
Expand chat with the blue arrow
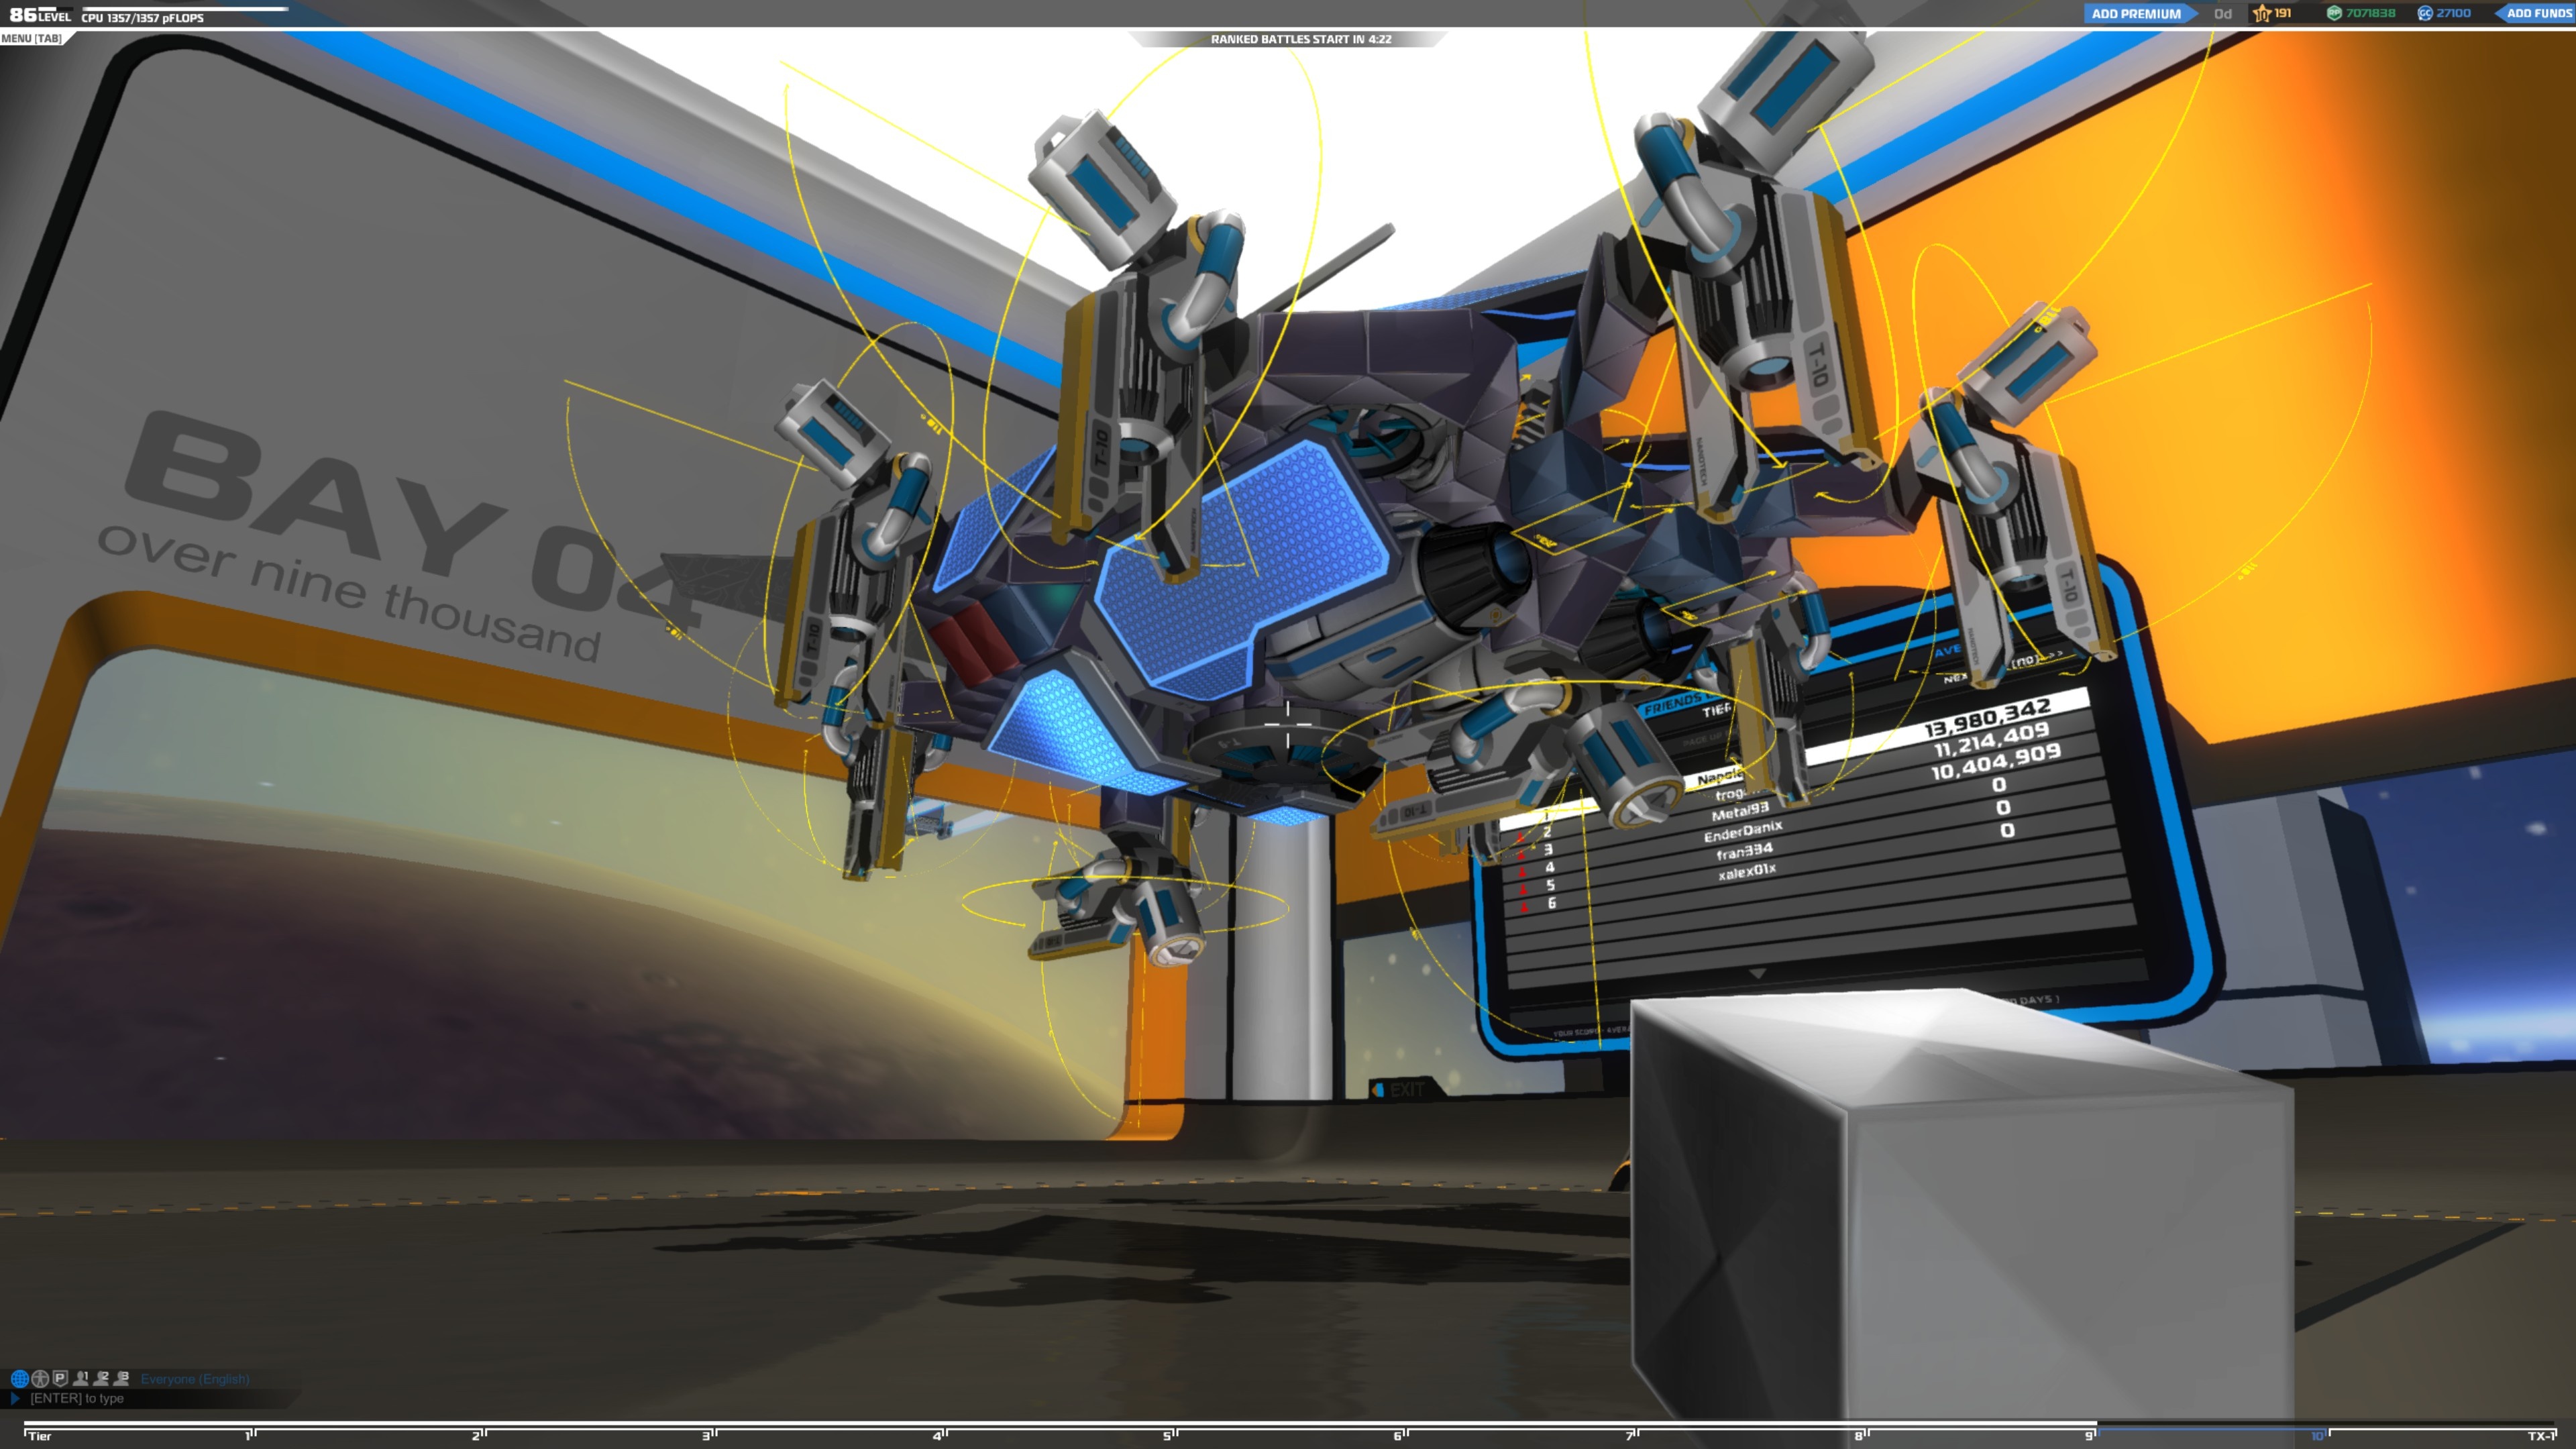pos(15,1398)
